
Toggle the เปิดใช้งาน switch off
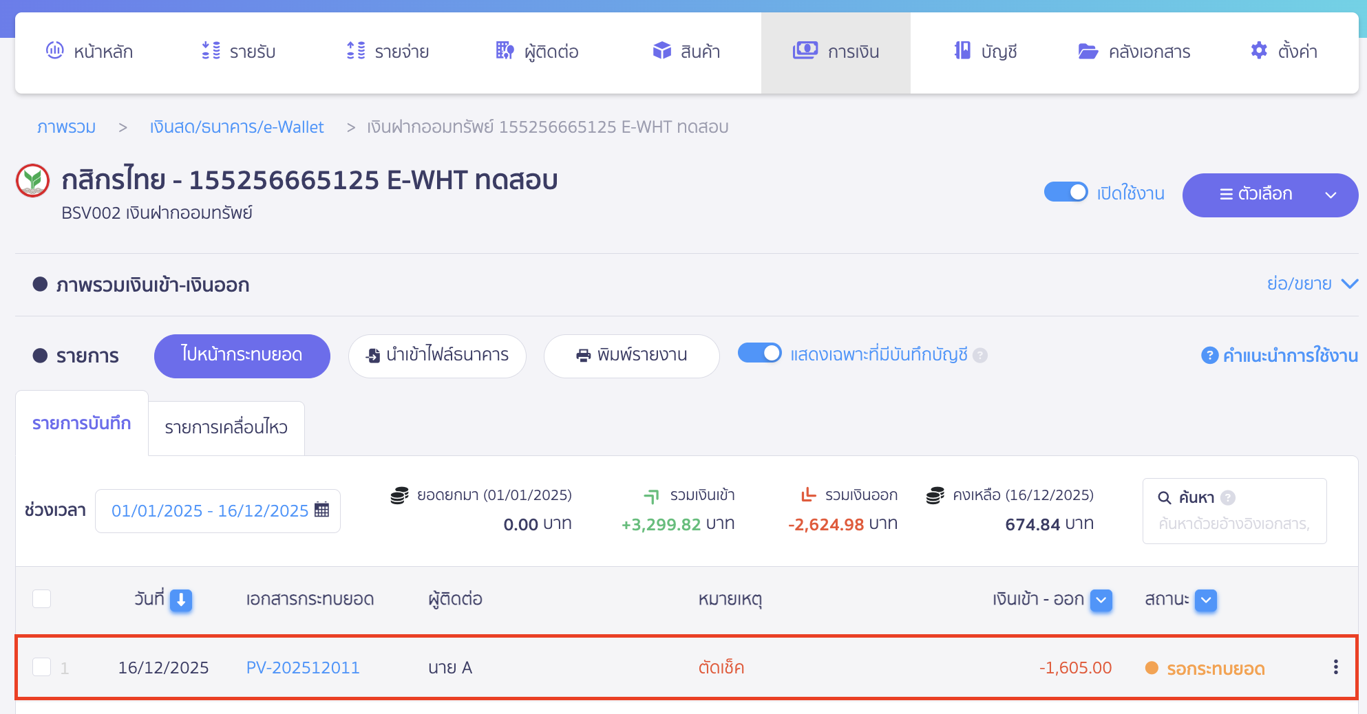click(1066, 193)
